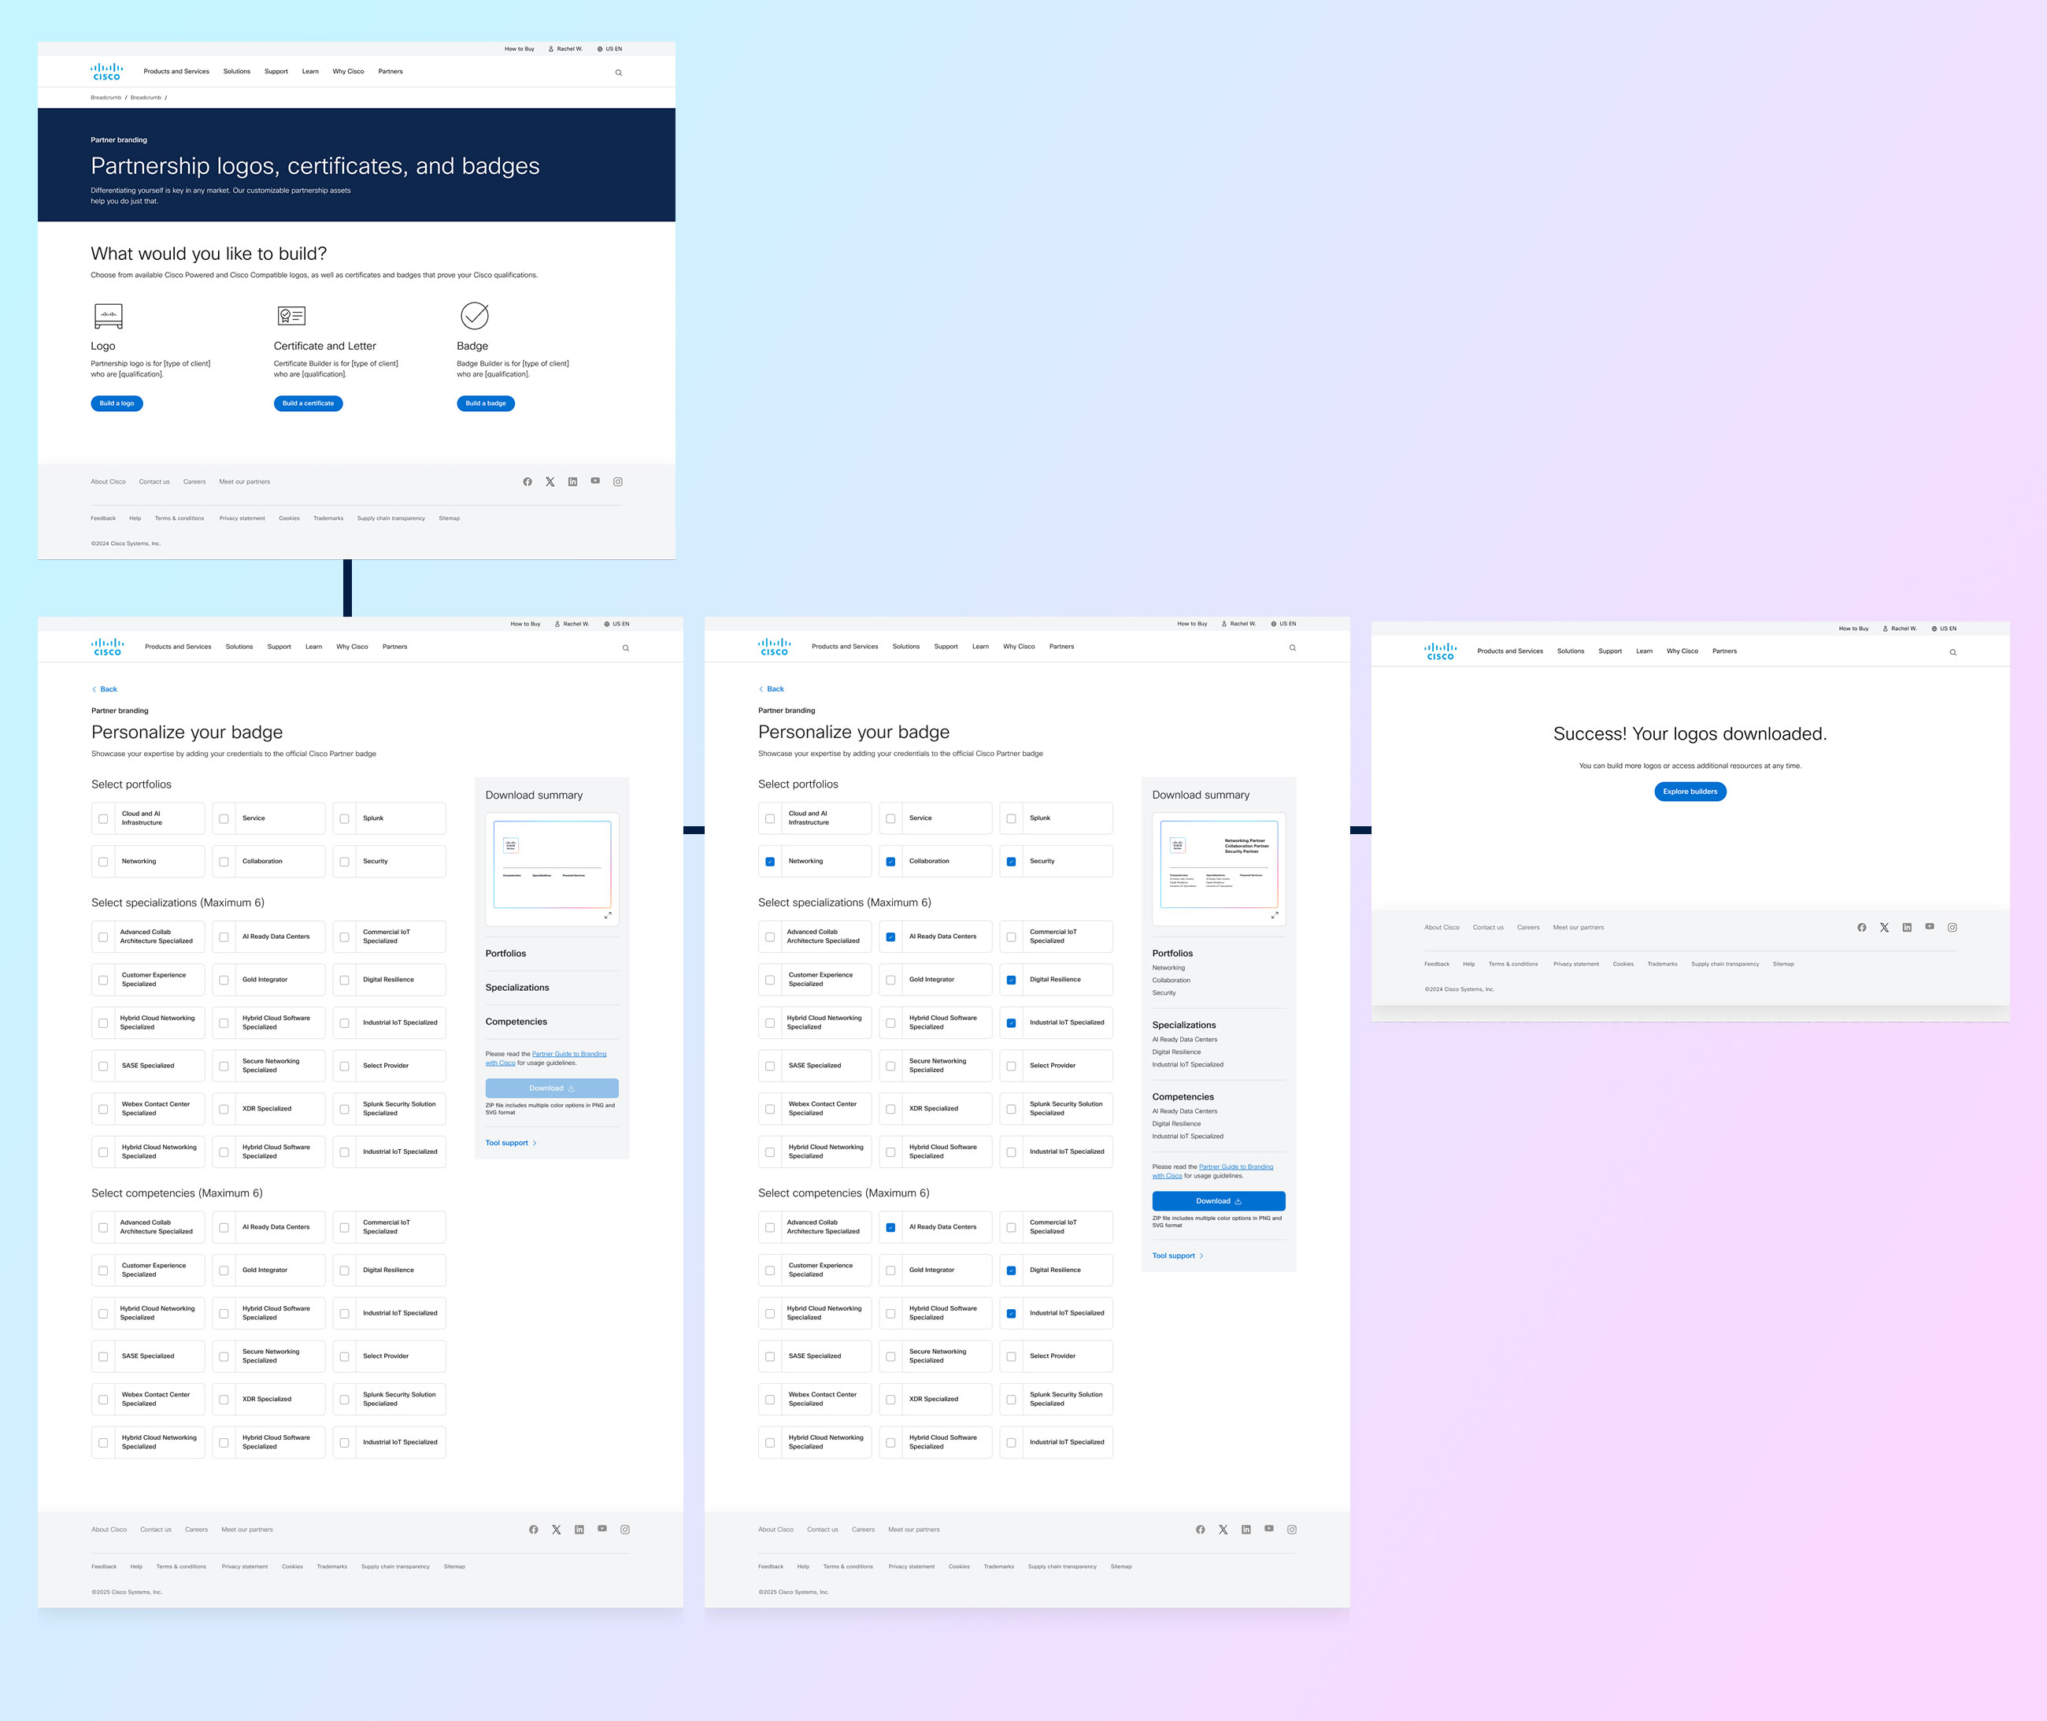Image resolution: width=2047 pixels, height=1721 pixels.
Task: Open Products and Services menu on landing page
Action: tap(176, 71)
